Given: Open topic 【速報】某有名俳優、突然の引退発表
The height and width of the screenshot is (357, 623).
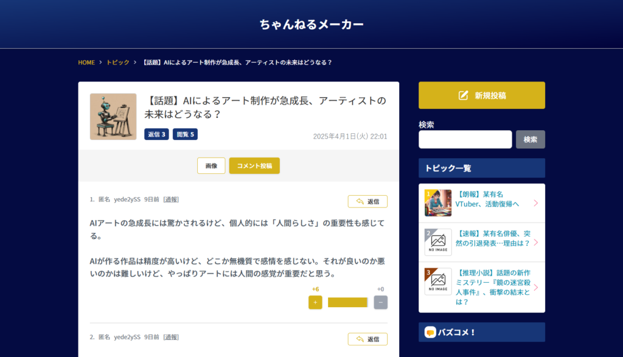Looking at the screenshot, I should [x=493, y=238].
